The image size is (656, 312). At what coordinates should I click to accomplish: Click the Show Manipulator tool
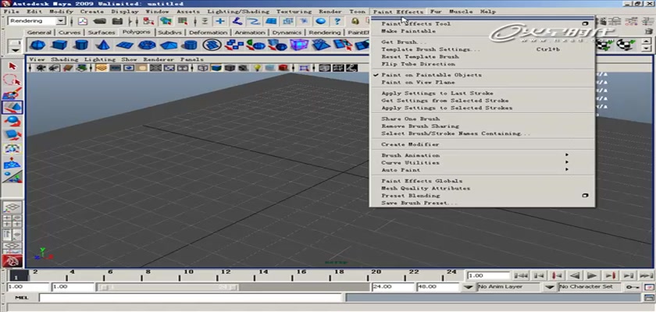pyautogui.click(x=12, y=177)
